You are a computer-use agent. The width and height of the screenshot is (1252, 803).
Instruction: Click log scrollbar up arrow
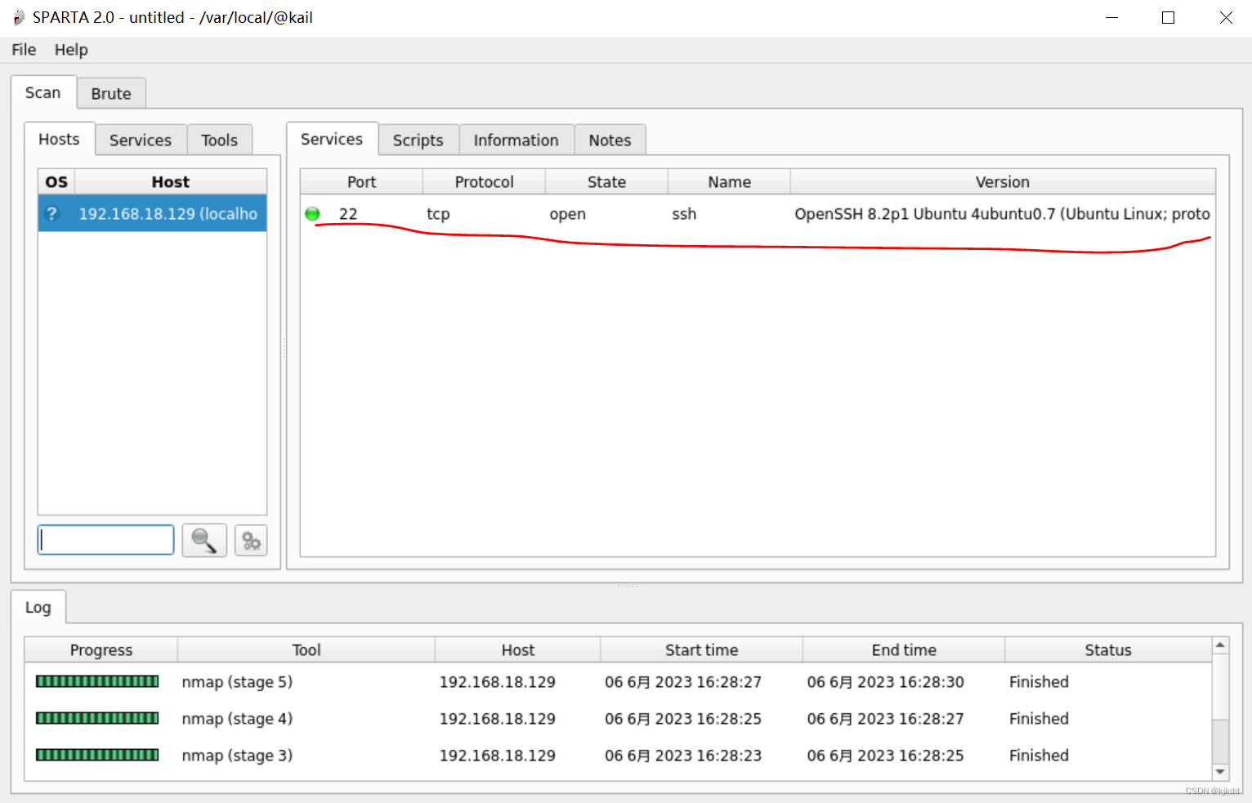click(1220, 645)
